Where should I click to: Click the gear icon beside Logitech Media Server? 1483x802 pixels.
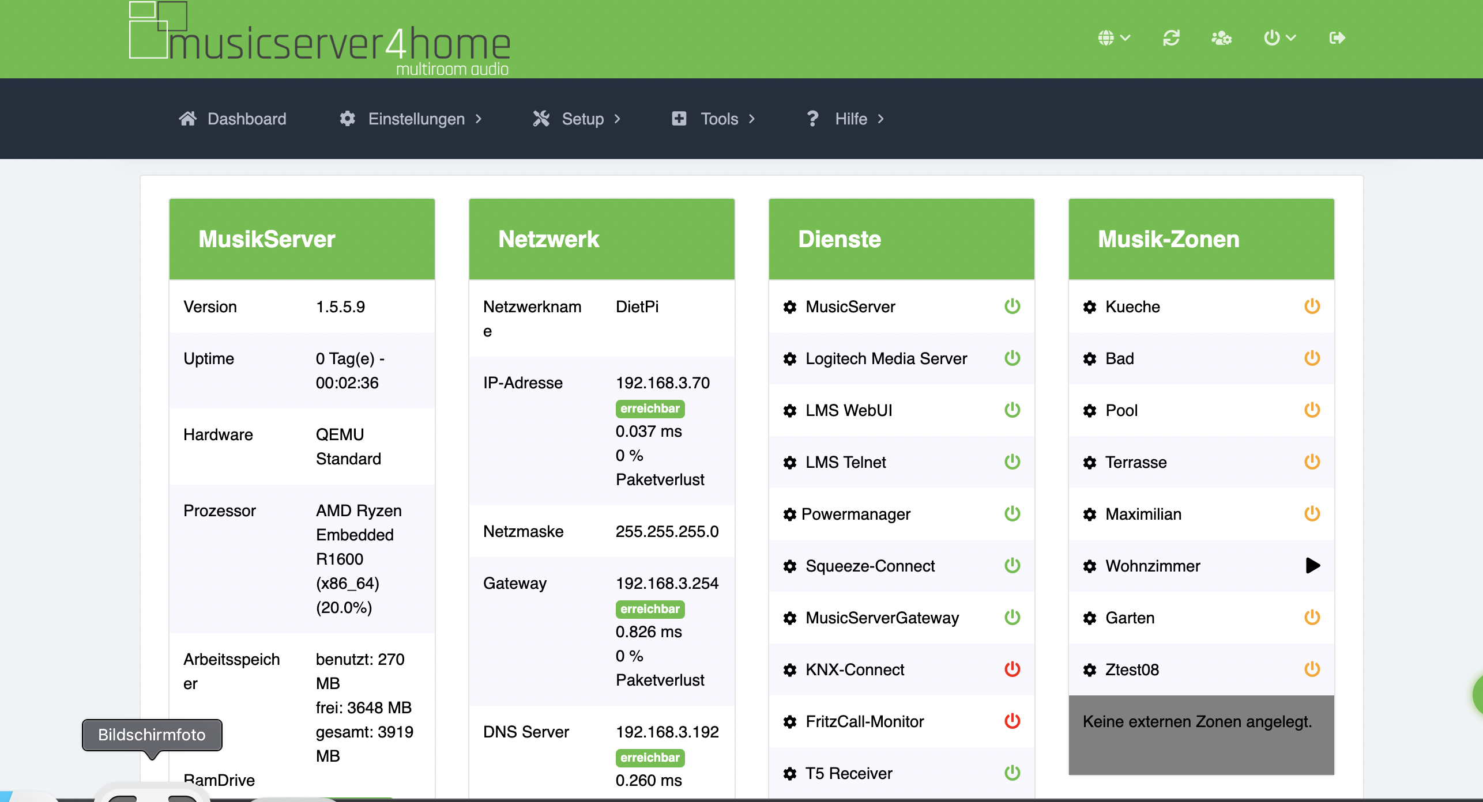(x=790, y=359)
